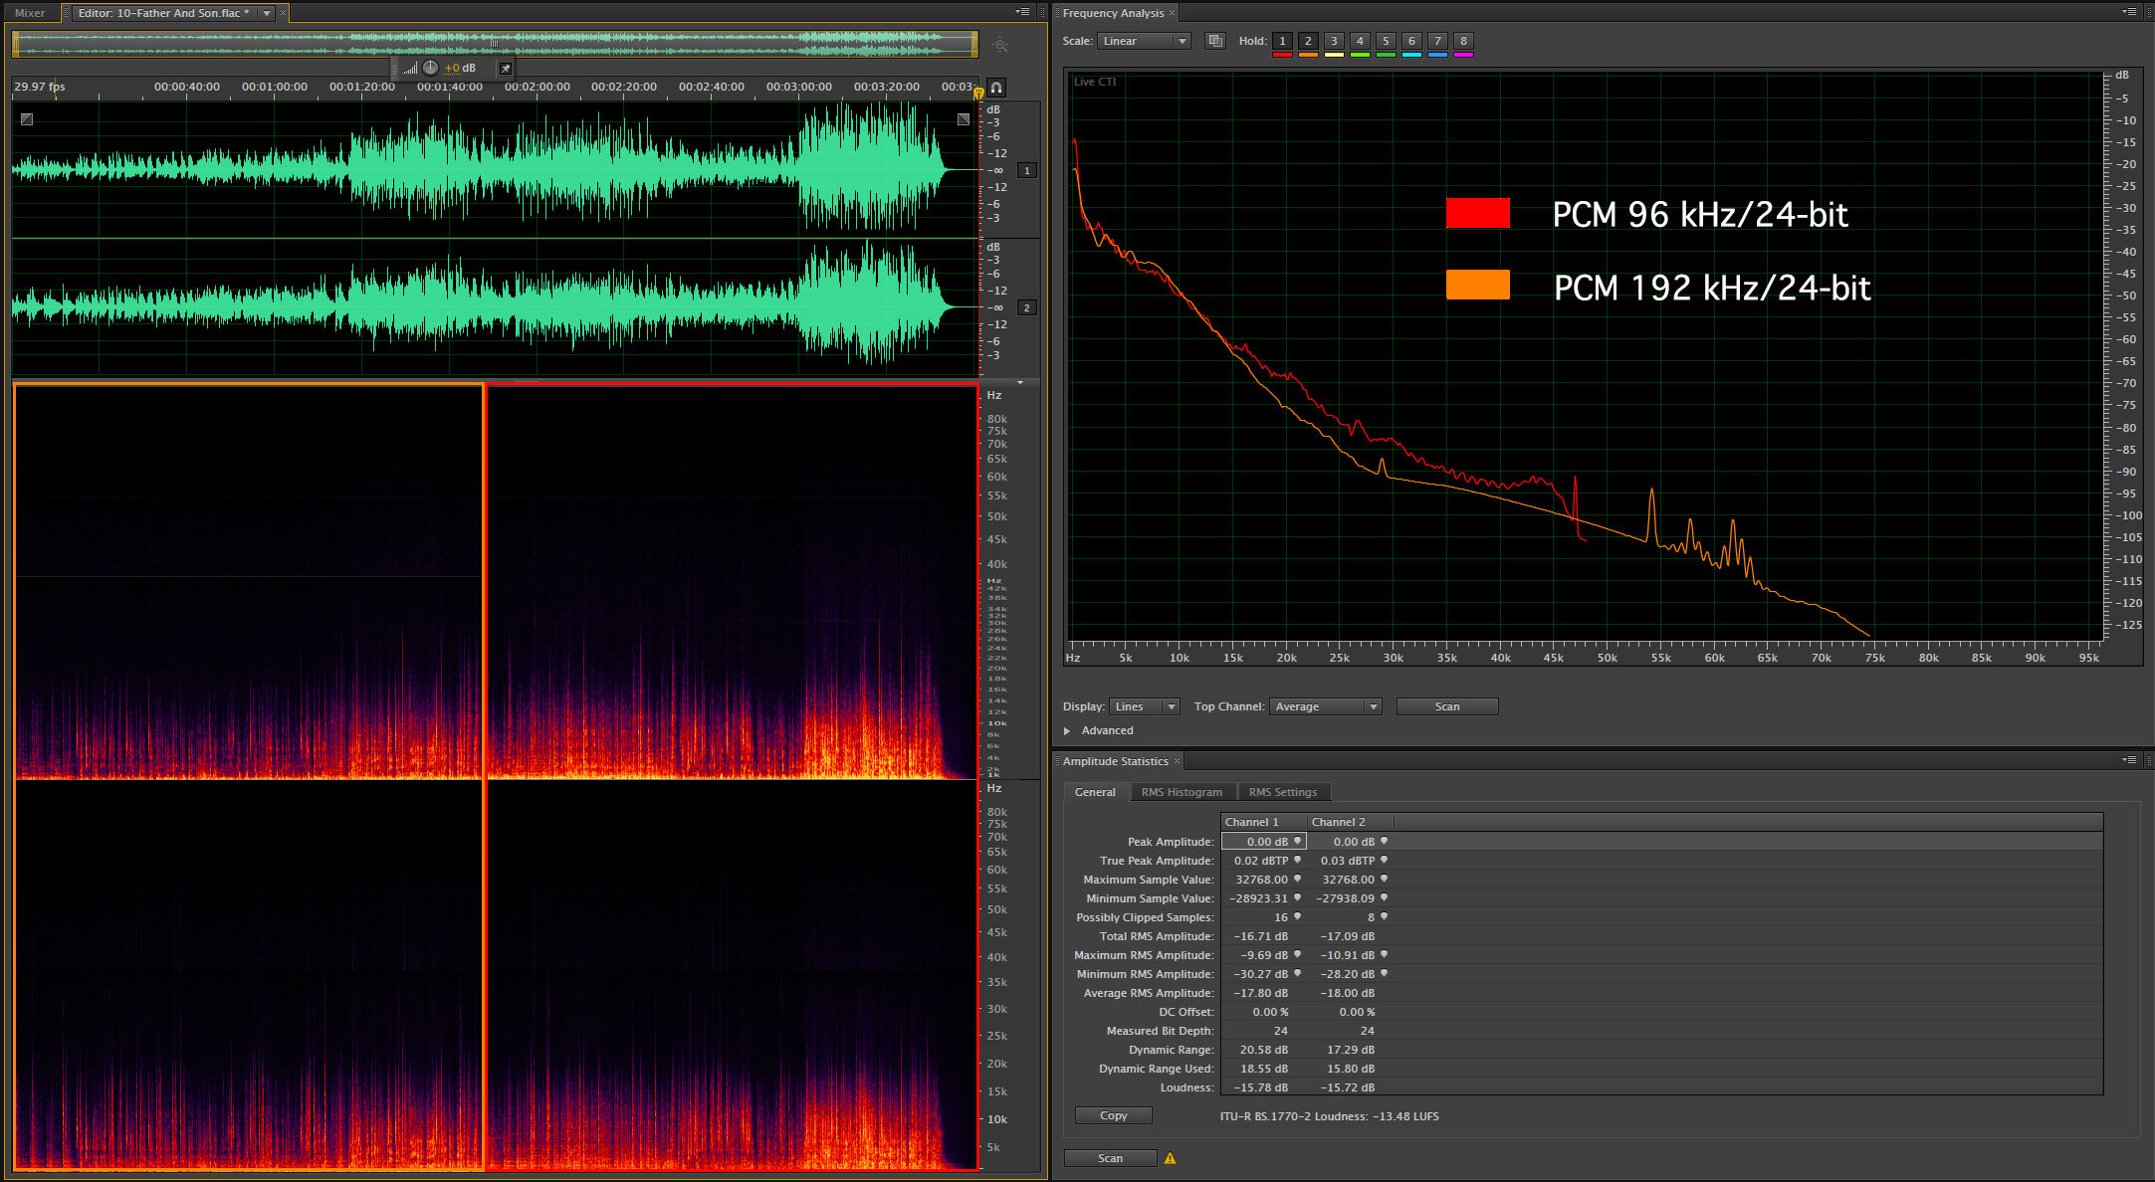Toggle Hold button 4
2155x1182 pixels.
coord(1360,41)
